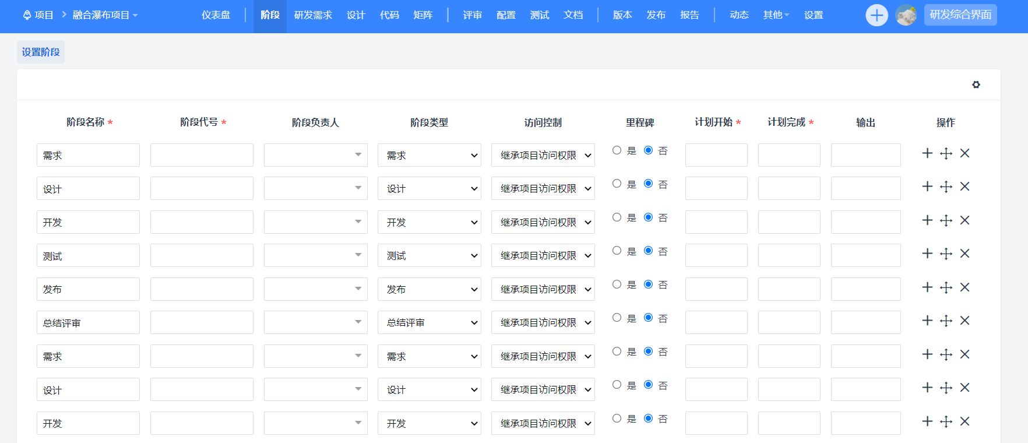This screenshot has height=443, width=1028.
Task: Expand the 访问控制 dropdown in the 发布 row
Action: [543, 289]
